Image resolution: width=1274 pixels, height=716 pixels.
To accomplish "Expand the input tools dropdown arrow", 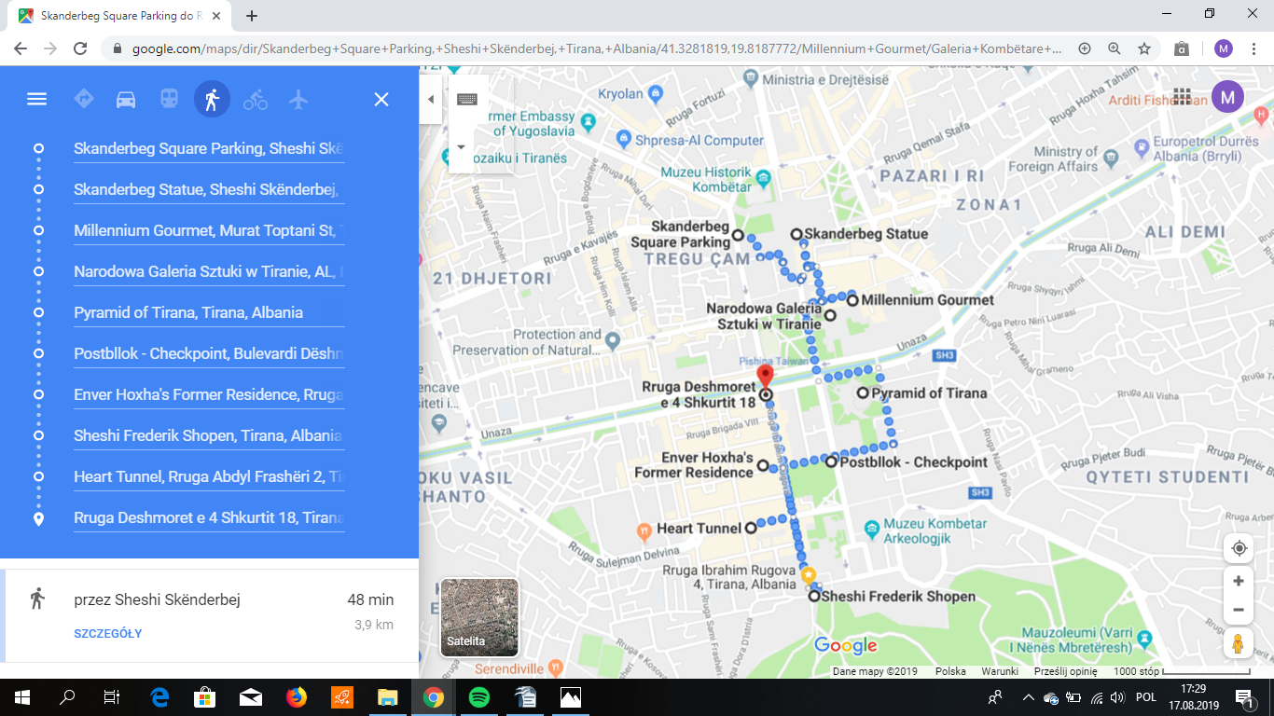I will (x=461, y=147).
